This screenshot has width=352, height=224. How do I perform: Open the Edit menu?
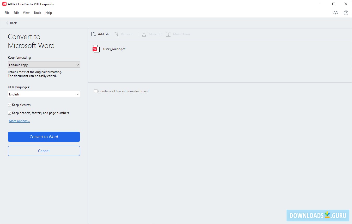pyautogui.click(x=16, y=13)
